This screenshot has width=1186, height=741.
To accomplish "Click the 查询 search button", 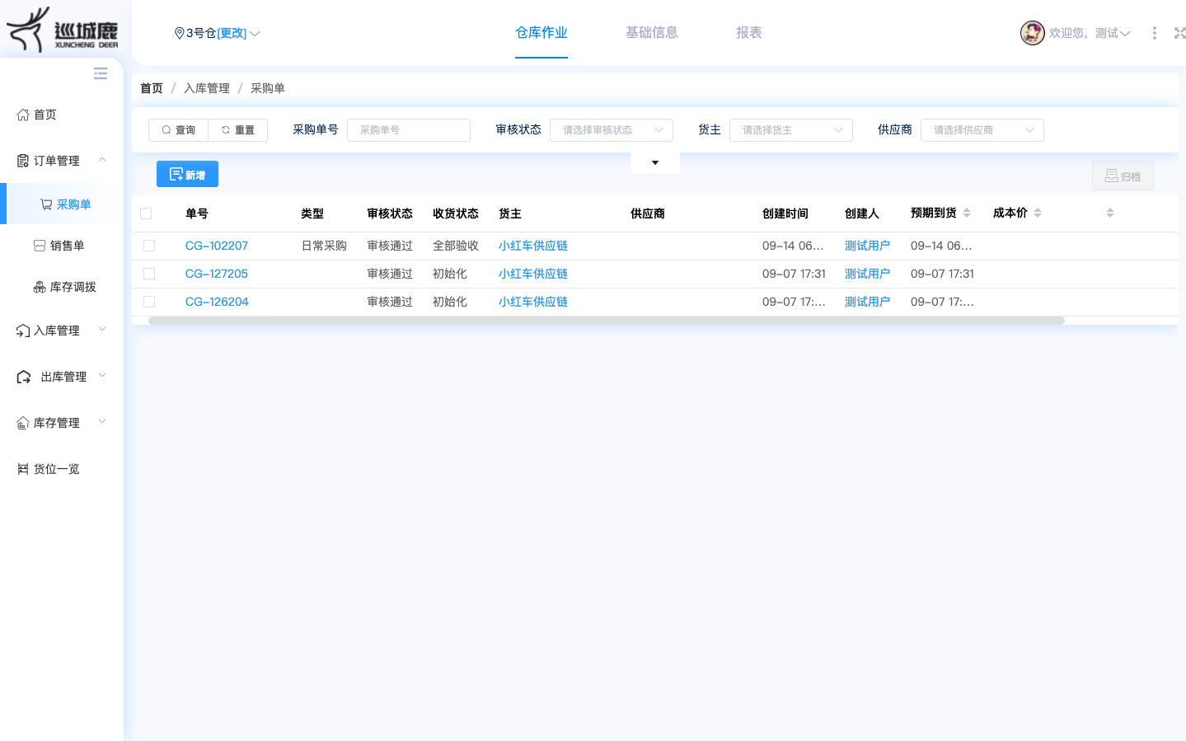I will (x=179, y=130).
